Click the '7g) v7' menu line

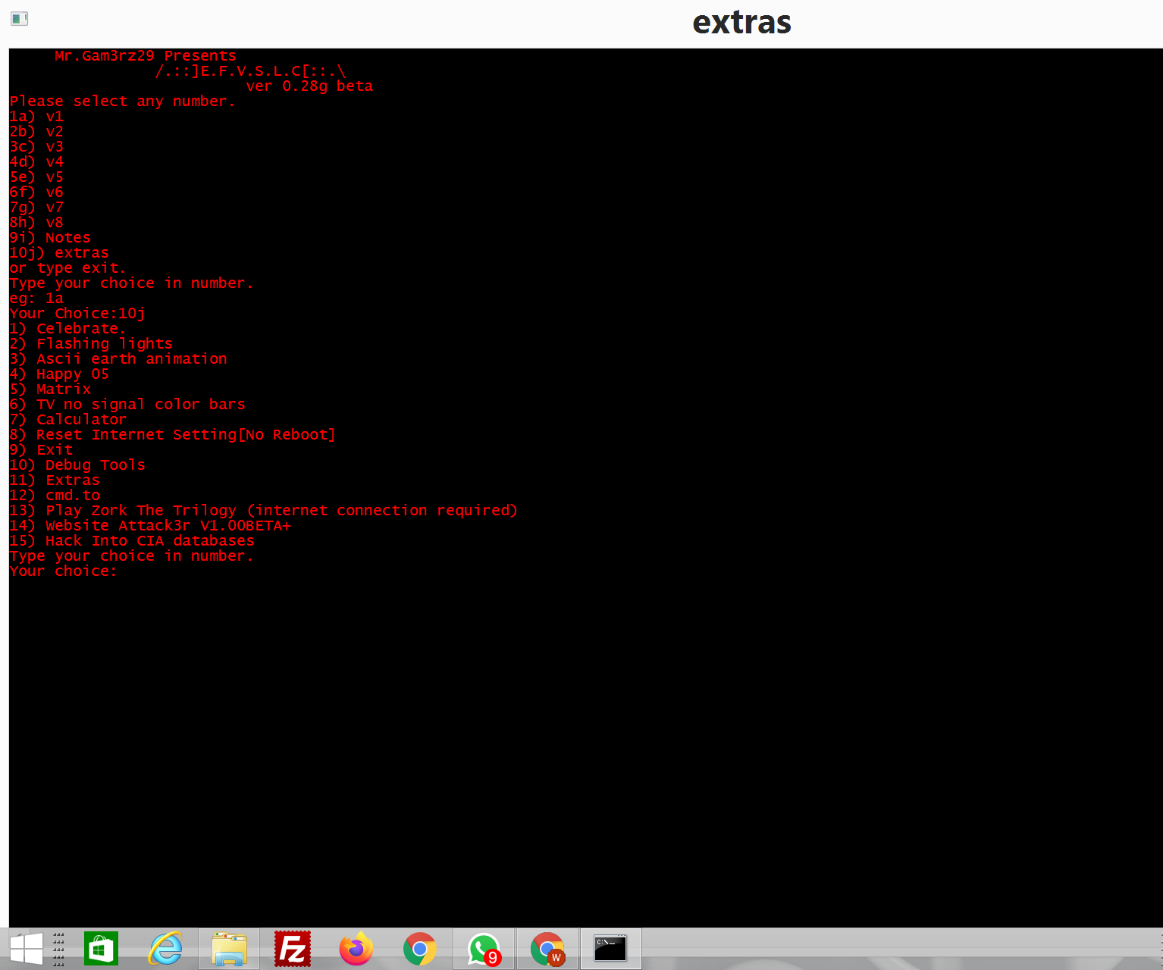[x=36, y=208]
